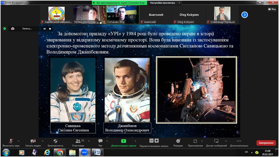This screenshot has height=157, width=279.
Task: Select Олександр Сіріньок video thumbnail
Action: [222, 15]
